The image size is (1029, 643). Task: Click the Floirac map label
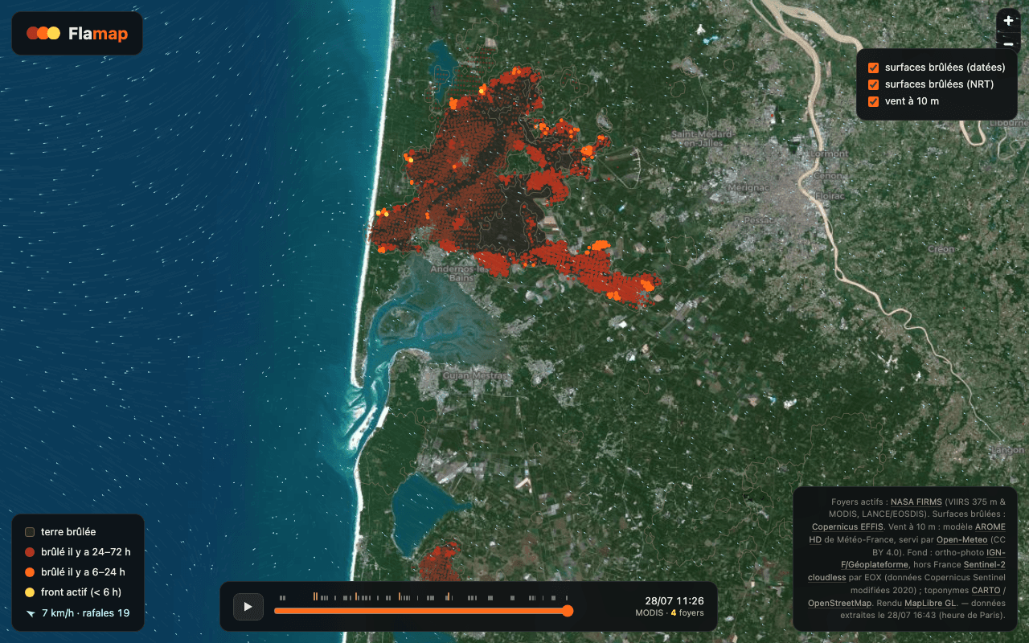pyautogui.click(x=828, y=195)
